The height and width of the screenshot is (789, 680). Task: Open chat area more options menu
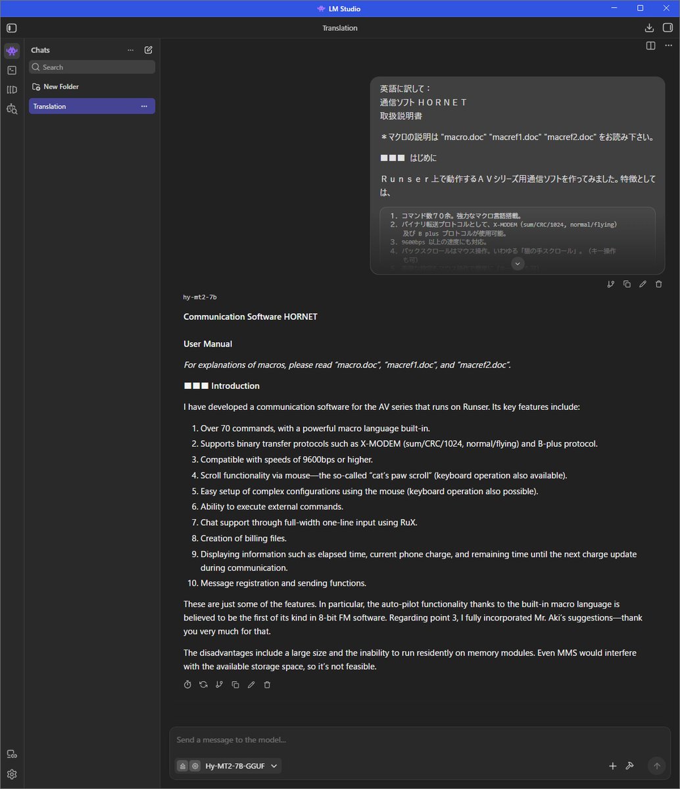668,46
